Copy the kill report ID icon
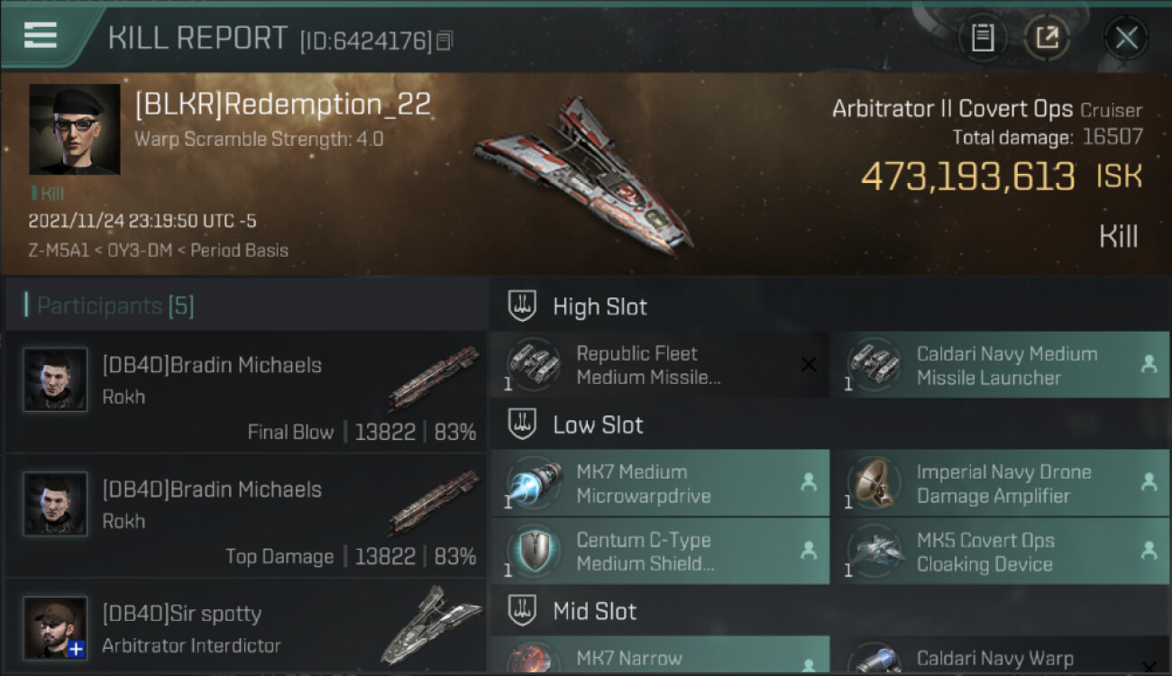1172x676 pixels. click(x=444, y=41)
